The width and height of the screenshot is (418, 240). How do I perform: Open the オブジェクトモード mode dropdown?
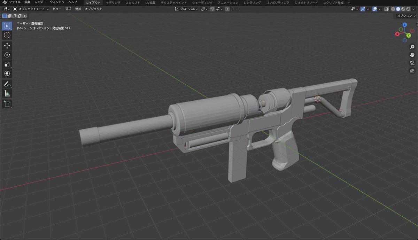click(x=31, y=9)
